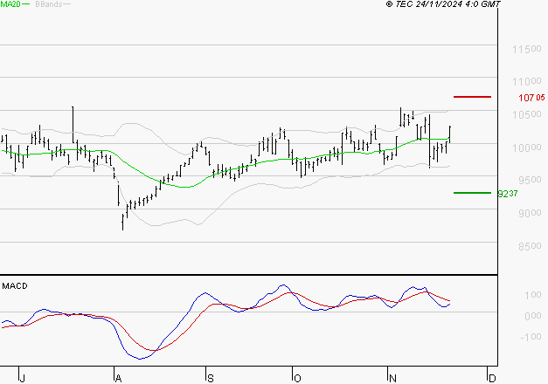Click the MA20 legend label
Viewport: 548px width, 384px height.
[10, 4]
